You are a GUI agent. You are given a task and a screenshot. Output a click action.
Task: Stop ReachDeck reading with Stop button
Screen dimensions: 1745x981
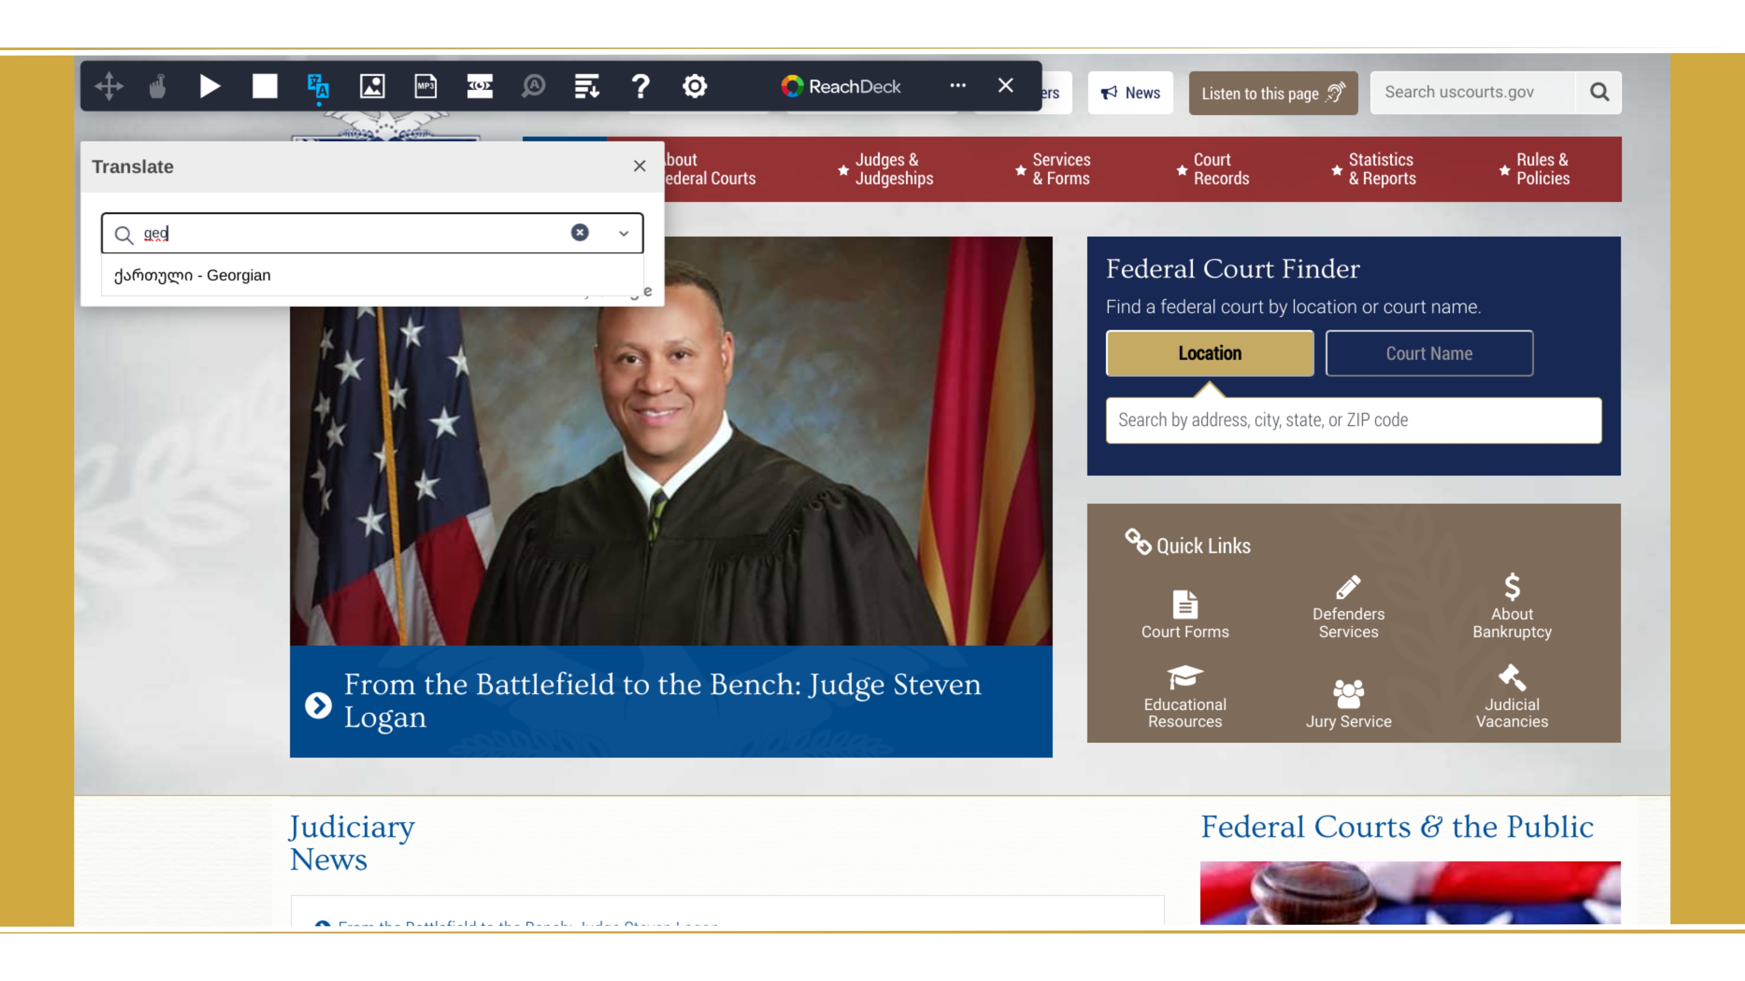pos(265,86)
